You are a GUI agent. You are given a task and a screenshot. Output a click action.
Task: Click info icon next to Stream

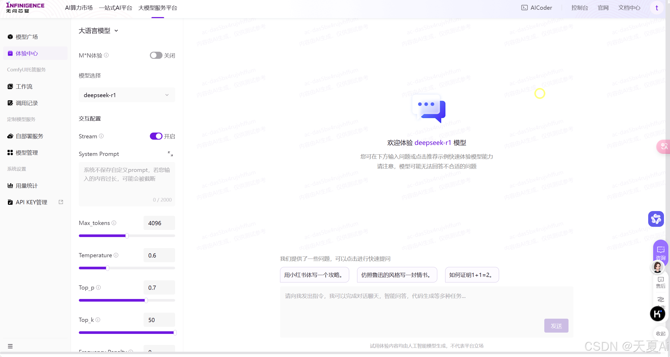pos(101,136)
